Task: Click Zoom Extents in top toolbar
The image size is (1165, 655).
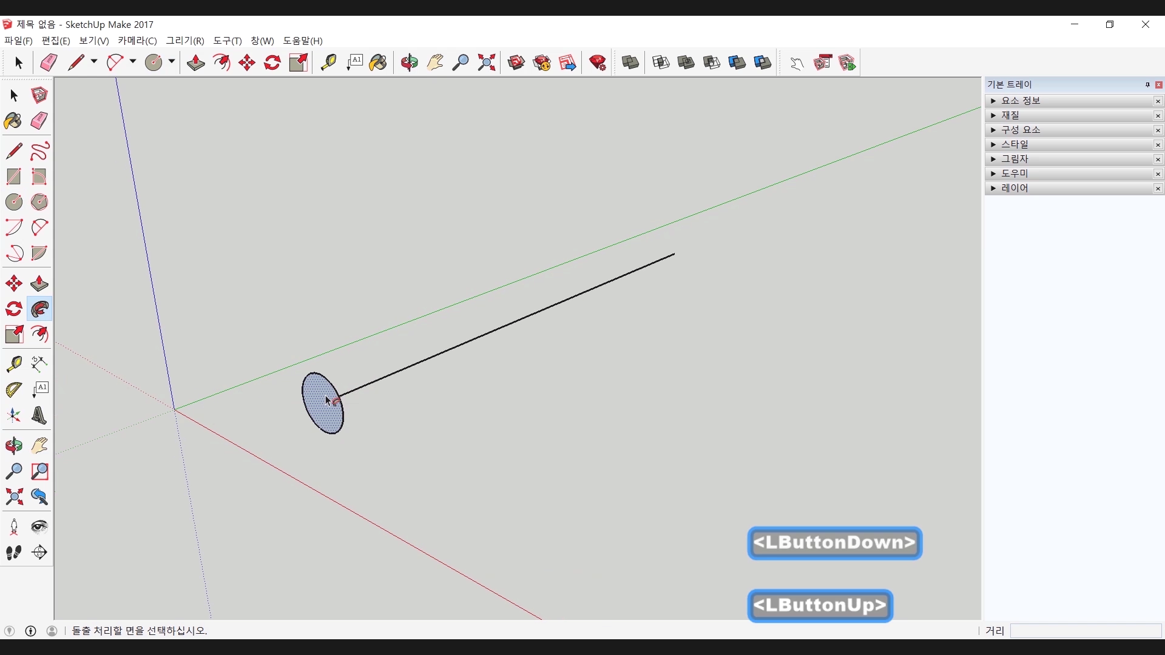Action: [x=487, y=62]
